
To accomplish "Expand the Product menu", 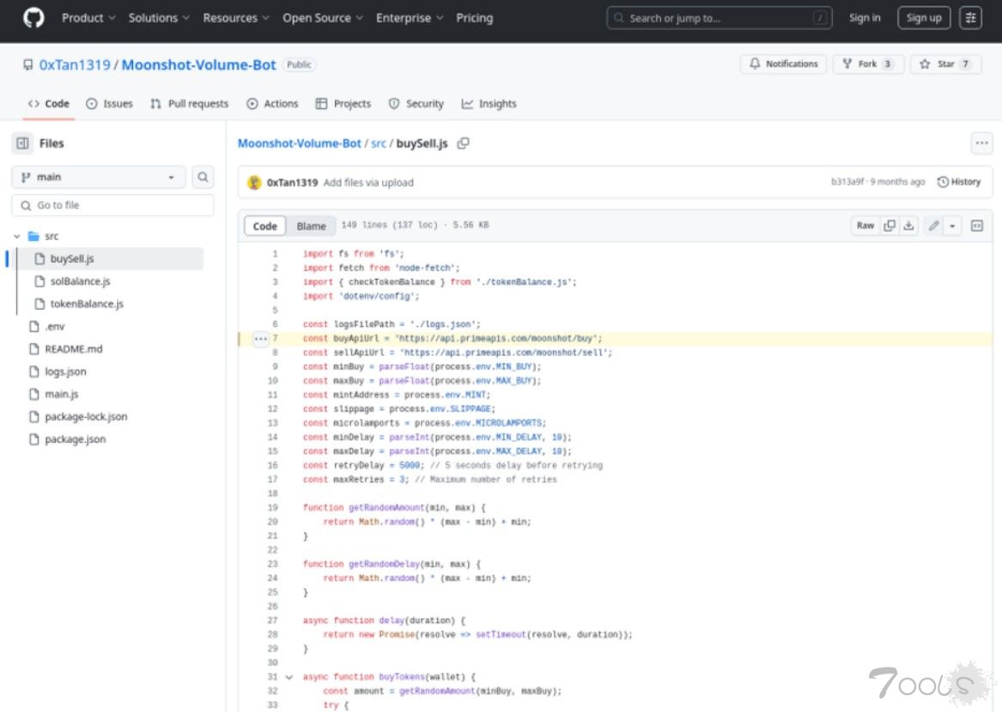I will click(x=88, y=18).
